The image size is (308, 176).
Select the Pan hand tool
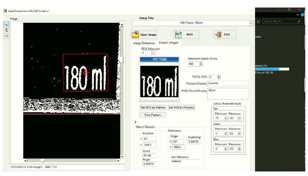point(6,30)
